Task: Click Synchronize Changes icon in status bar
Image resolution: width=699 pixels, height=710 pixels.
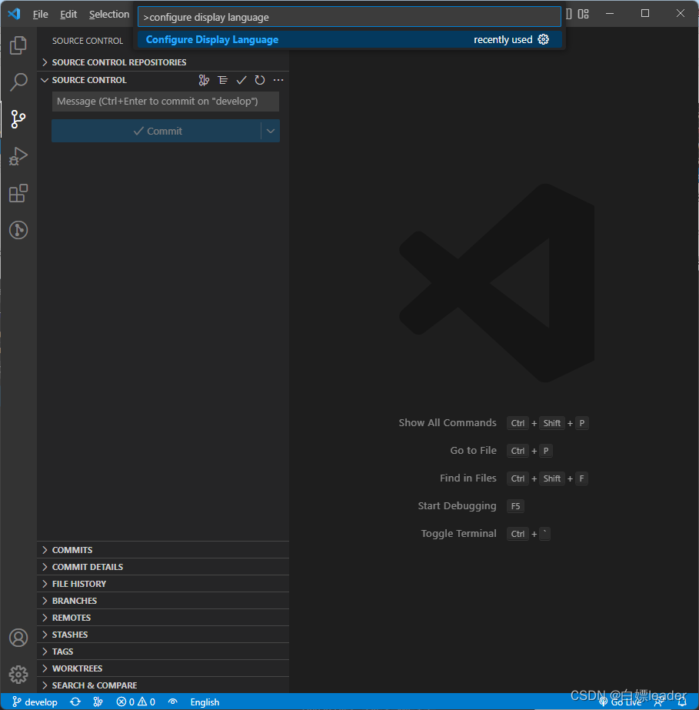Action: [75, 702]
